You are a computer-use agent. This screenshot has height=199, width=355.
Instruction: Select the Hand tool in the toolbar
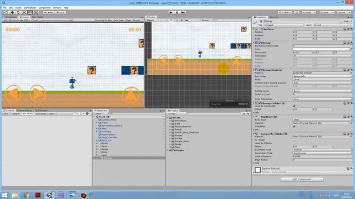[x=6, y=12]
